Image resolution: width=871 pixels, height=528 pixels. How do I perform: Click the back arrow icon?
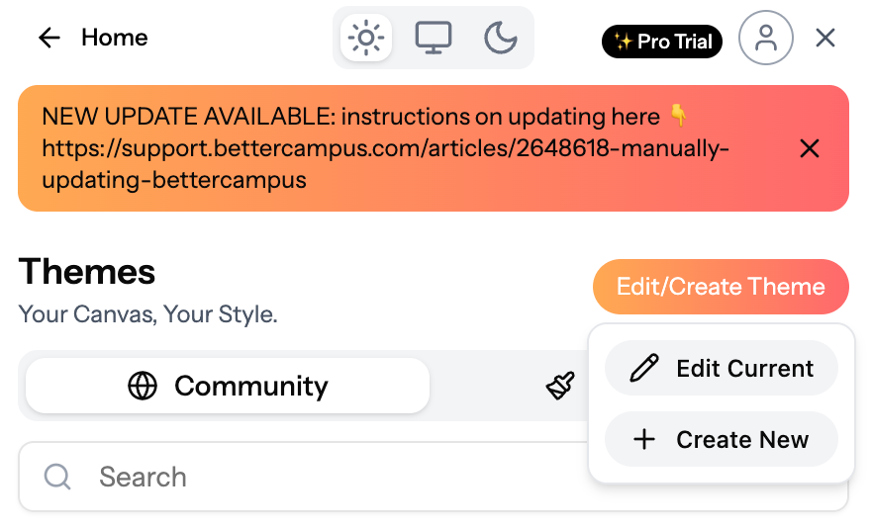[48, 38]
